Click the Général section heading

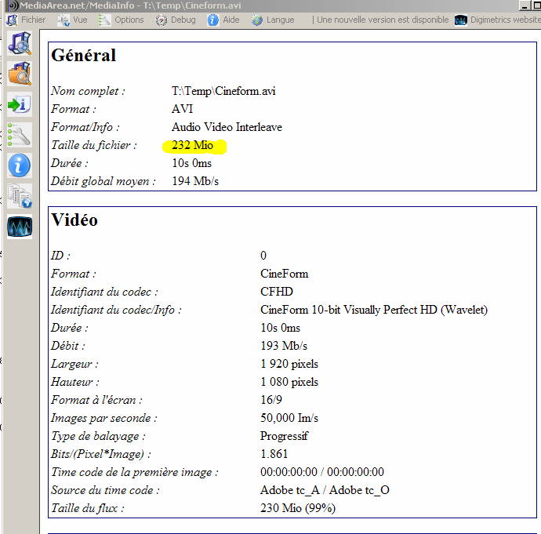(x=83, y=56)
